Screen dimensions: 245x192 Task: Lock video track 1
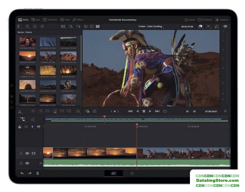tap(21, 153)
